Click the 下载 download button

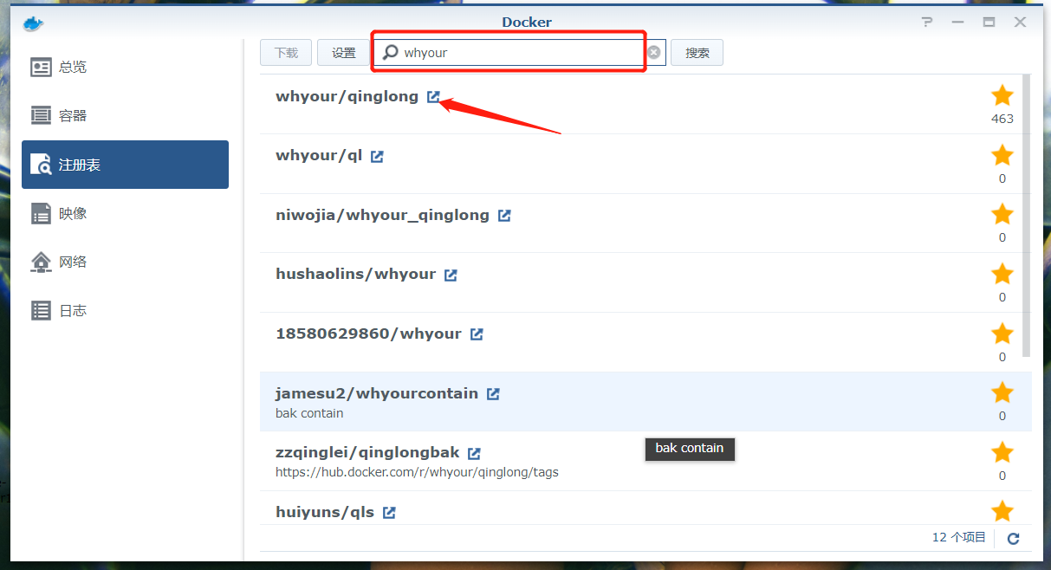tap(286, 52)
